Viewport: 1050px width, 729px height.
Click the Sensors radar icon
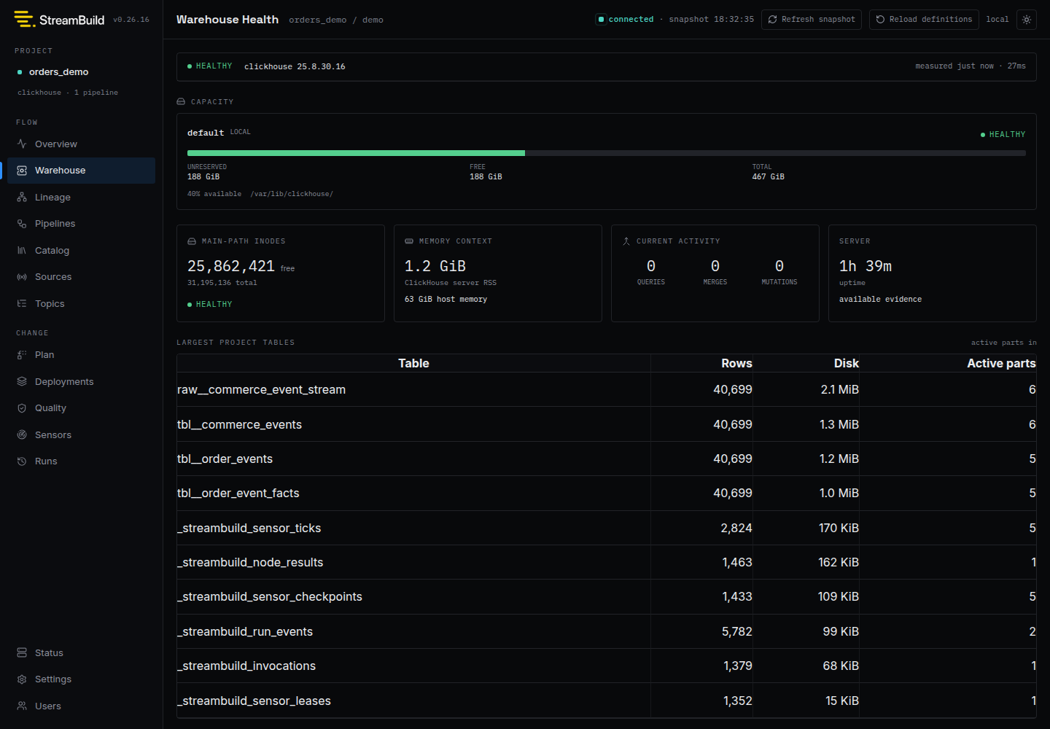coord(22,434)
